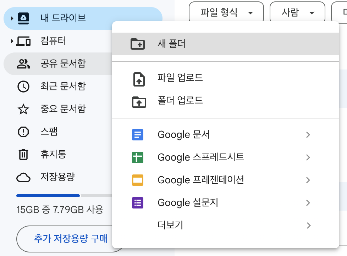Click the 15GB 중 7.79GB 사용 text
This screenshot has width=347, height=256.
(x=60, y=210)
